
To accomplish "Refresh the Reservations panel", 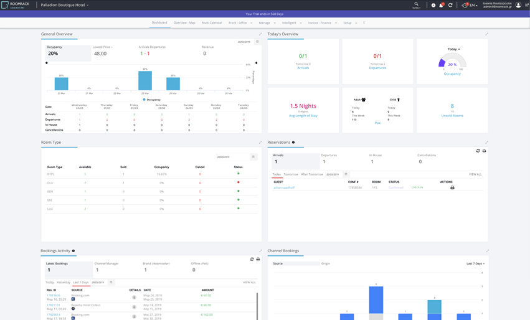I will click(x=478, y=151).
